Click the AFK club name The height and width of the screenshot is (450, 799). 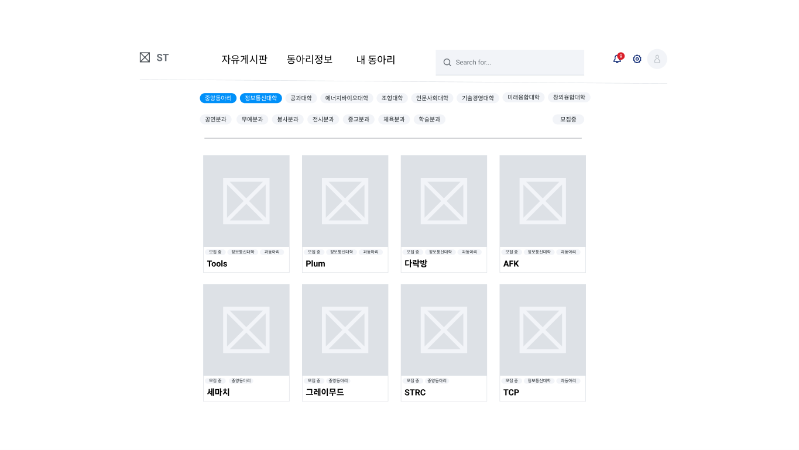pyautogui.click(x=511, y=264)
